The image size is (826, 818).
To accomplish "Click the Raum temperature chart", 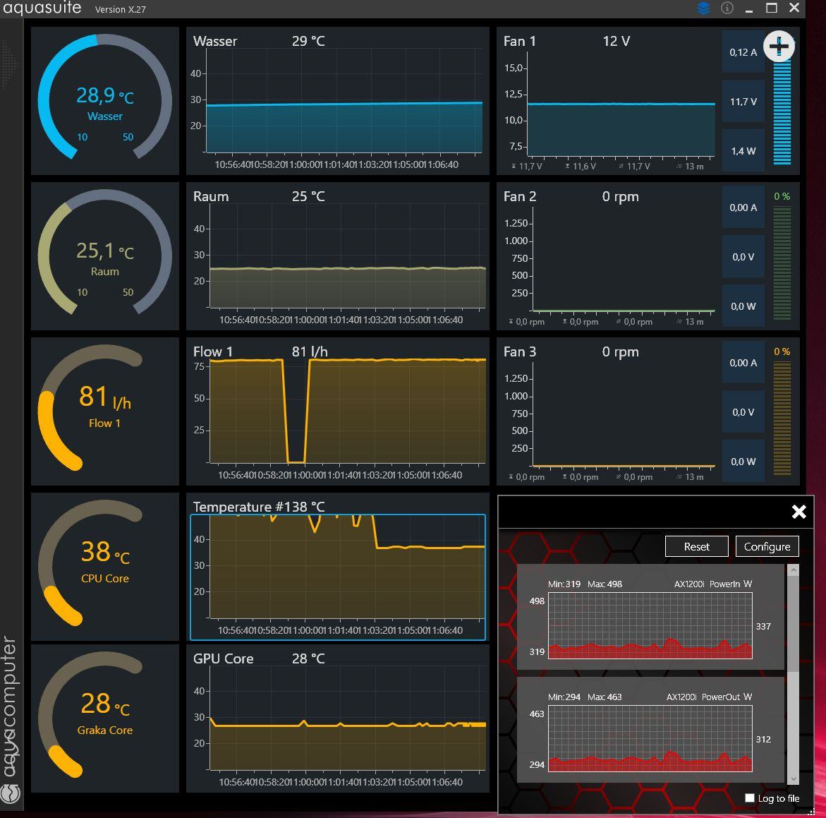I will [338, 256].
